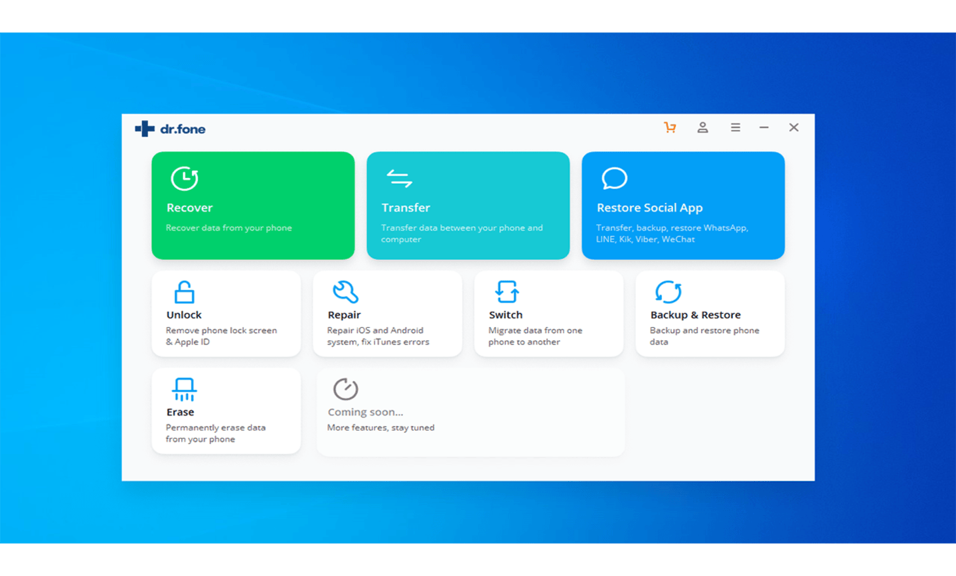Screen dimensions: 956x576
Task: Click the Unlock padlock icon
Action: pos(184,292)
